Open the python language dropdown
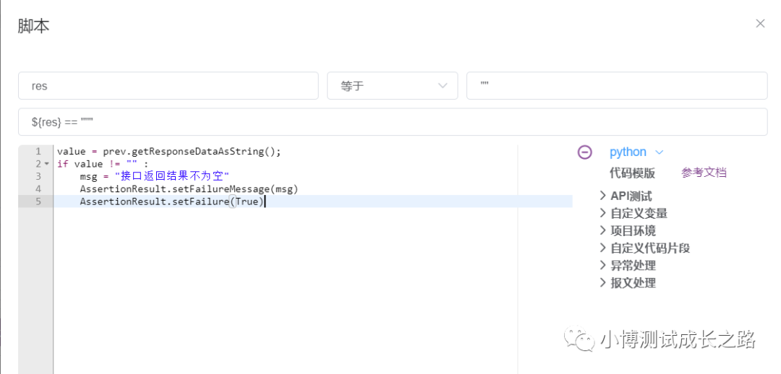Image resolution: width=781 pixels, height=374 pixels. 636,152
